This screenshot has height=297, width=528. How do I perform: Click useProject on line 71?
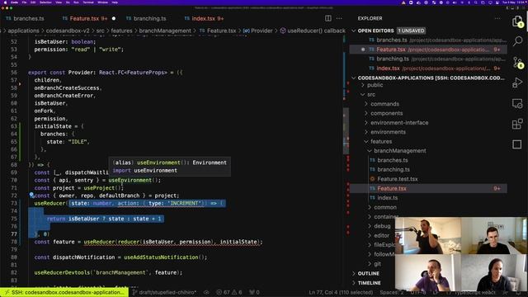tap(99, 188)
